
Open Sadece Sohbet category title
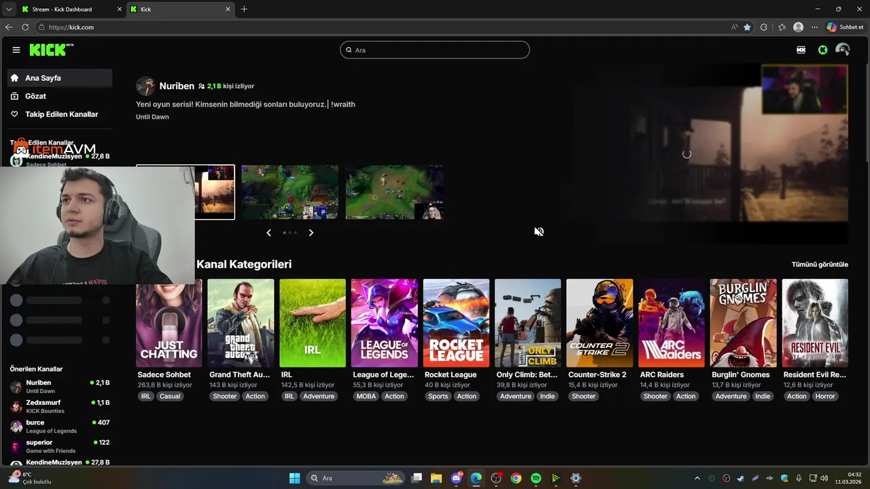pyautogui.click(x=164, y=375)
